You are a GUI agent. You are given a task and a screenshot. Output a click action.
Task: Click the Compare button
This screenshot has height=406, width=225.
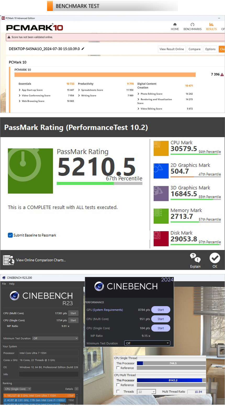pos(194,49)
